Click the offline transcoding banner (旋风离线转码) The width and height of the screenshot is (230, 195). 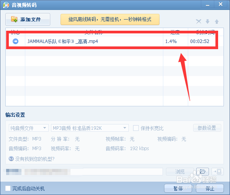pyautogui.click(x=110, y=19)
